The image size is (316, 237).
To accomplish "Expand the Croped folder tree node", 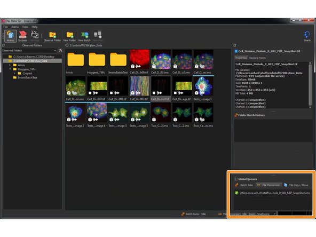I will tap(14, 73).
